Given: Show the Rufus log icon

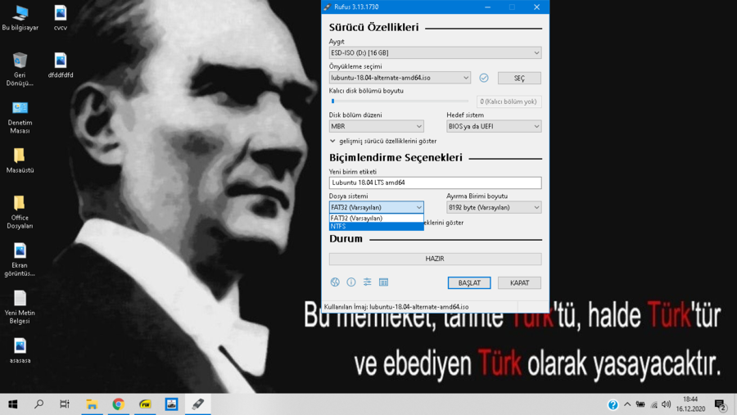Looking at the screenshot, I should click(383, 282).
